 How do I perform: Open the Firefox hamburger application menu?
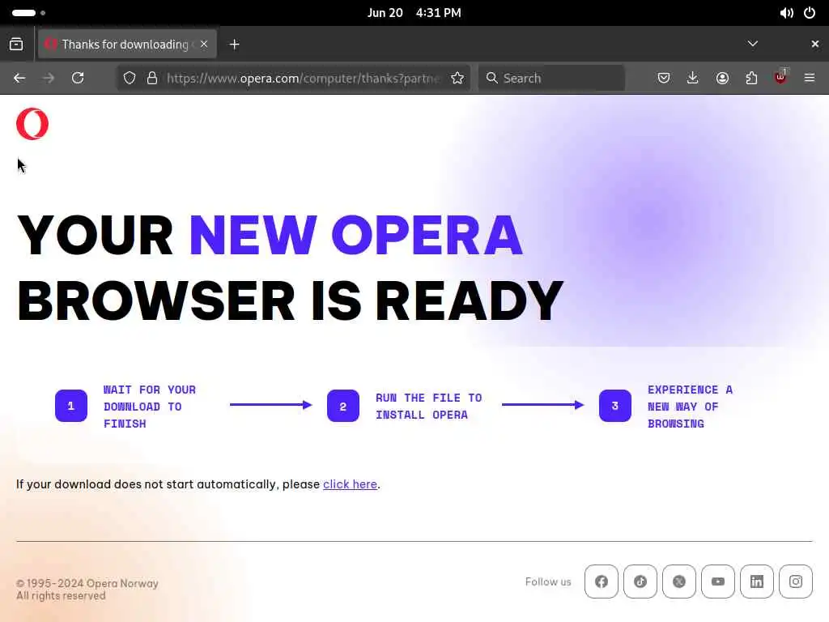[810, 79]
